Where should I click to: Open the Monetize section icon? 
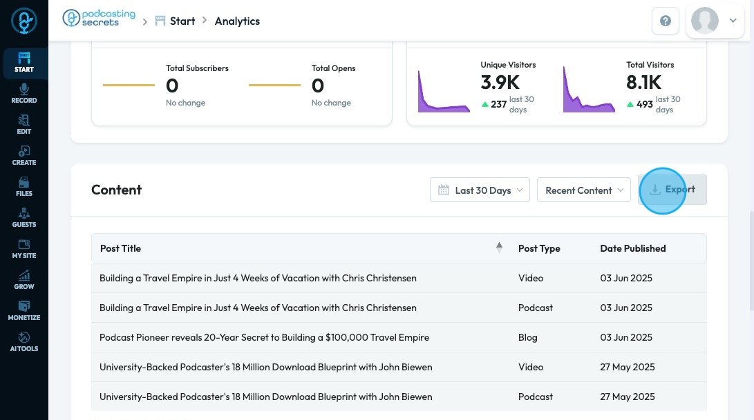tap(24, 310)
